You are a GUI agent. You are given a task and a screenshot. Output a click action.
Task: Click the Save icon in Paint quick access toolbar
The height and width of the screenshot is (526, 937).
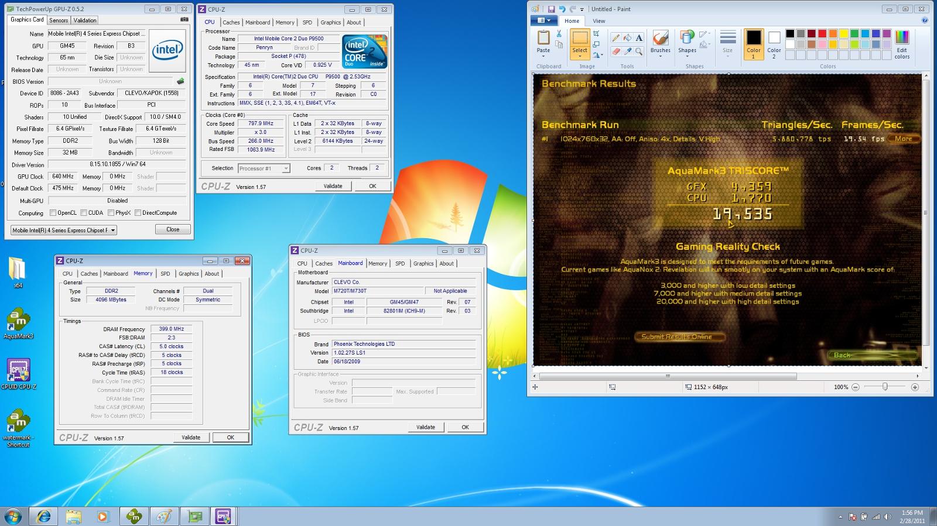(x=551, y=9)
